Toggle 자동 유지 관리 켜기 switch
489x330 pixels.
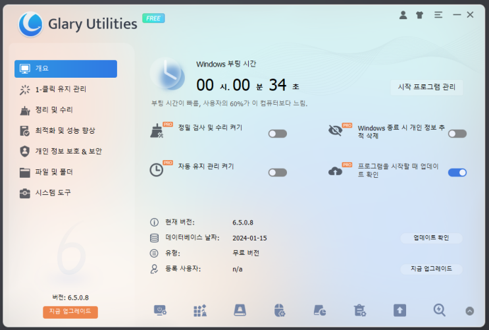[278, 173]
